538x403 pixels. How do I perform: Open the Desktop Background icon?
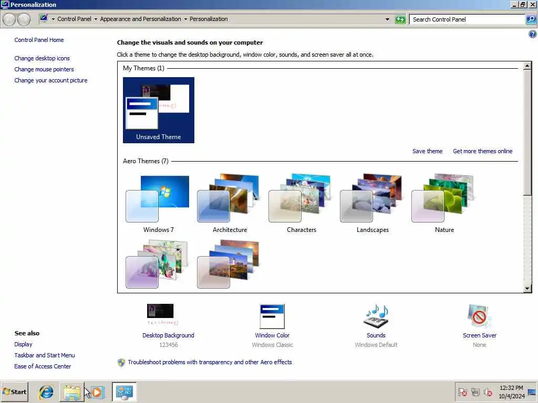coord(163,314)
